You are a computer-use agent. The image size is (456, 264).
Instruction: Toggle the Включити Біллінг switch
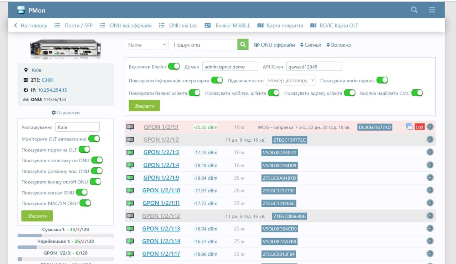click(x=174, y=66)
